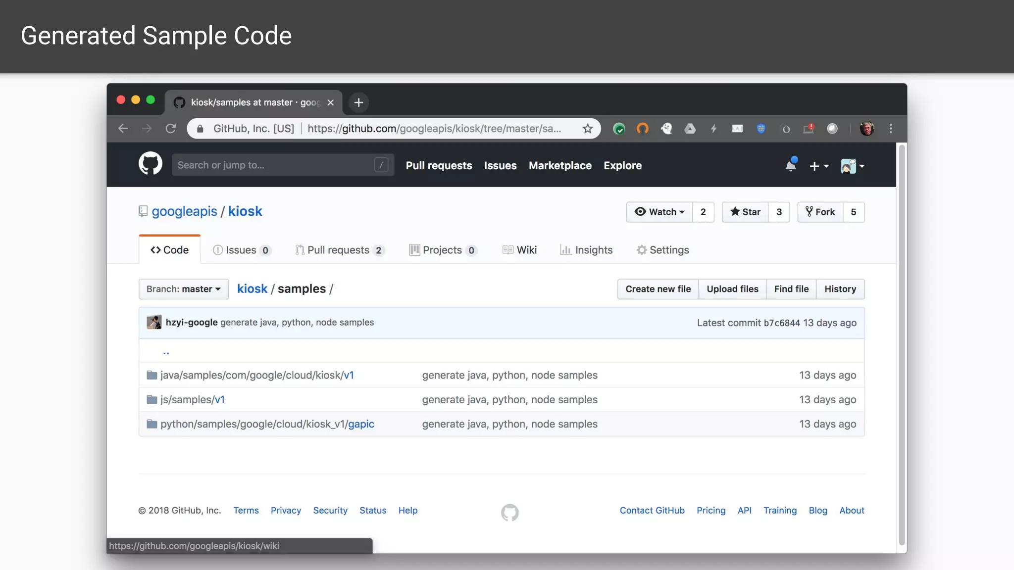
Task: Open the js/samples/v1 folder
Action: (192, 399)
